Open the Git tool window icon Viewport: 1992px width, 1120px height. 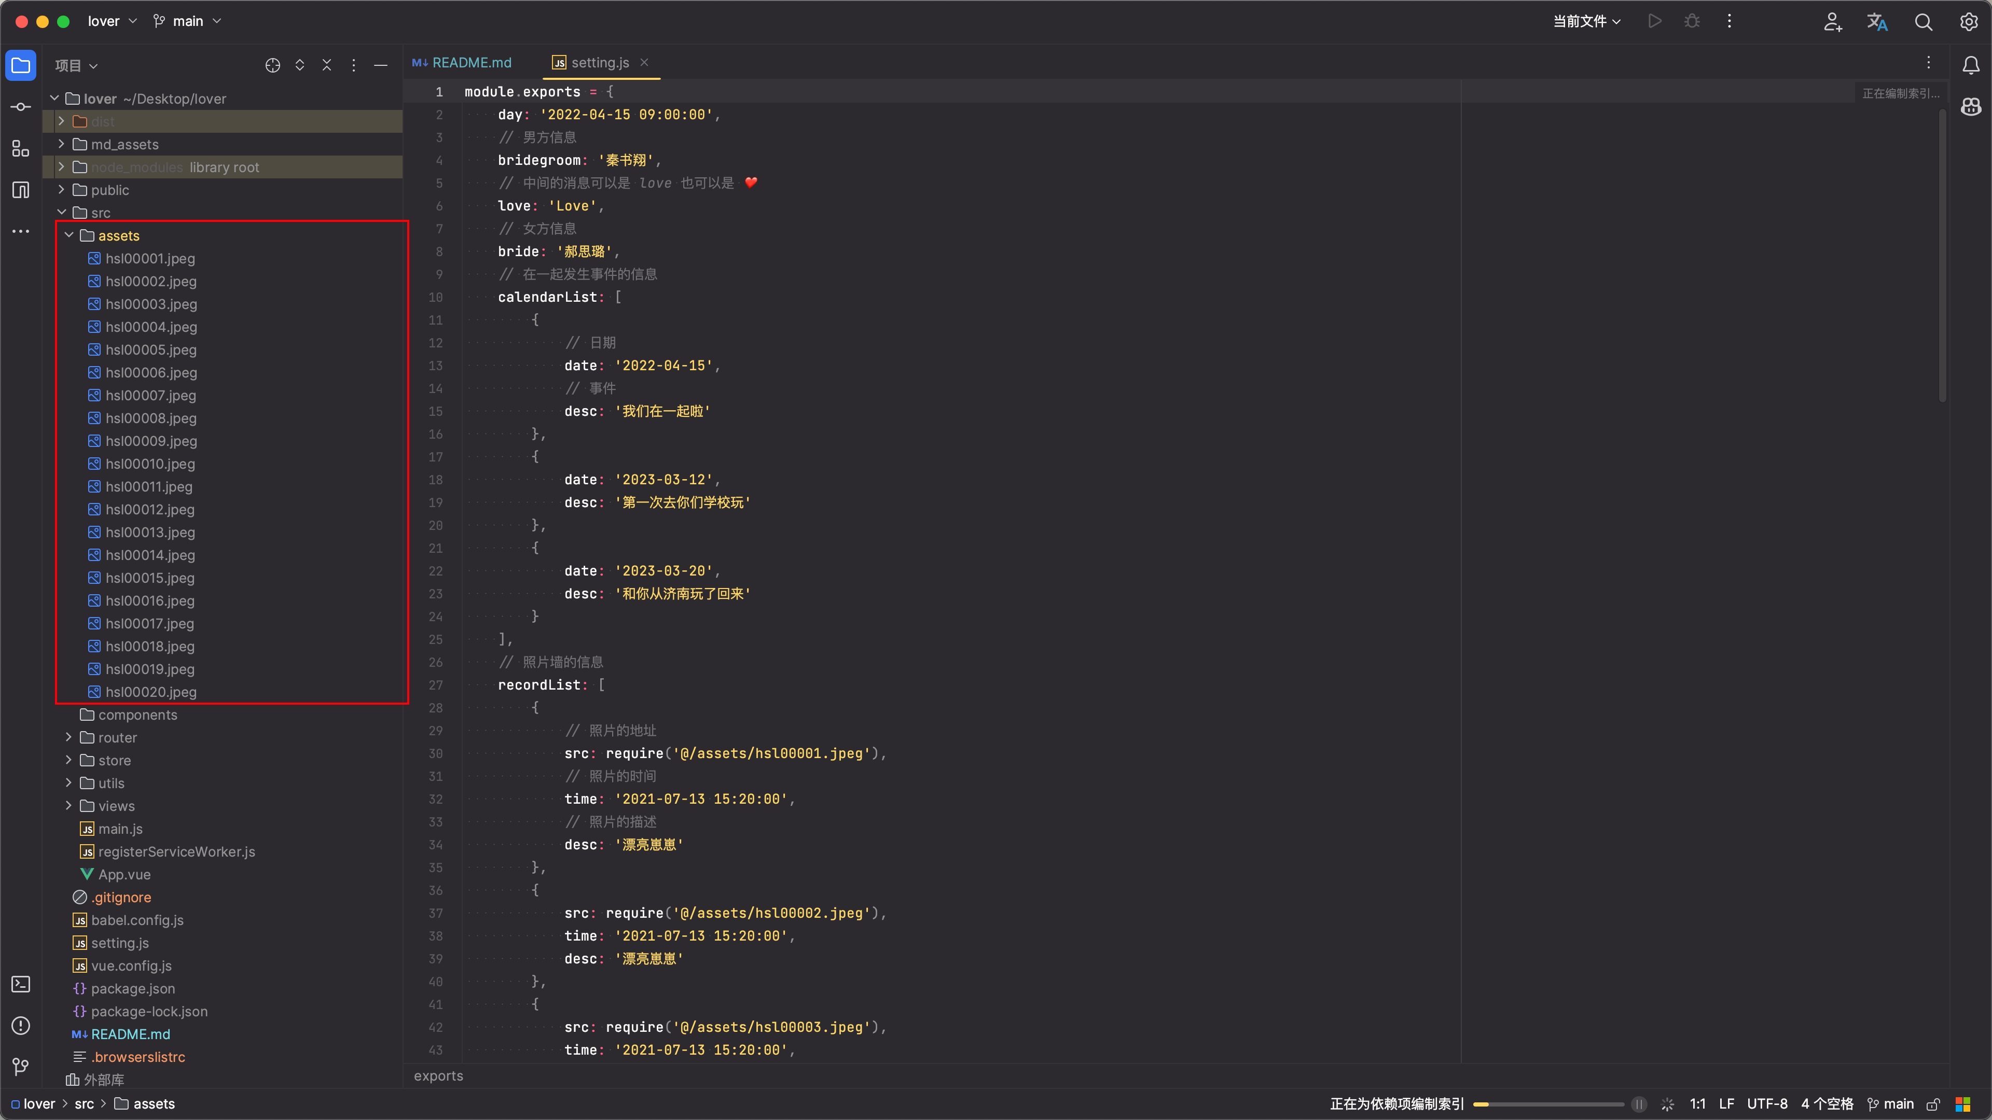pyautogui.click(x=21, y=1067)
